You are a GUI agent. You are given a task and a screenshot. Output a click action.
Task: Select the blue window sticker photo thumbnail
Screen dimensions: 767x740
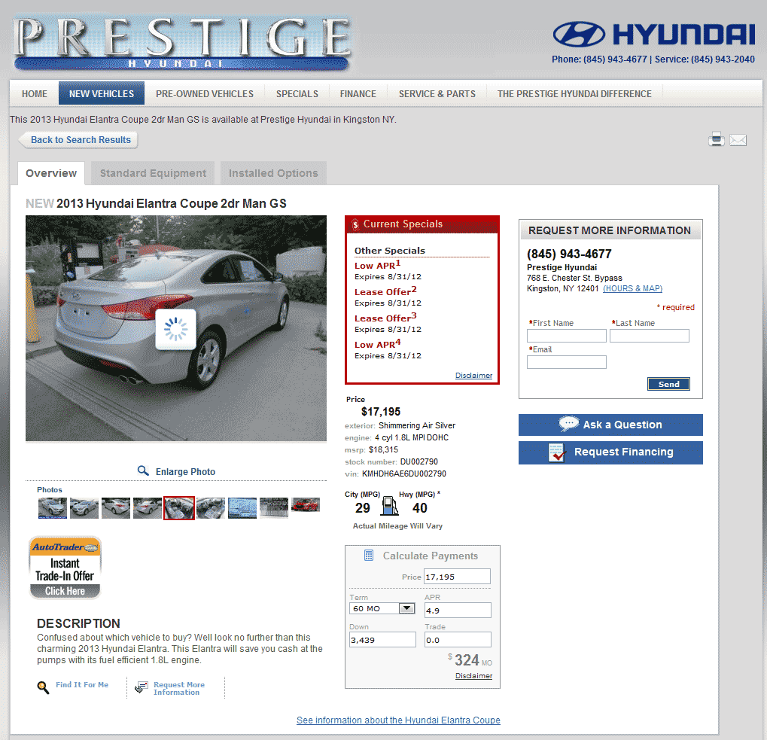tap(242, 507)
